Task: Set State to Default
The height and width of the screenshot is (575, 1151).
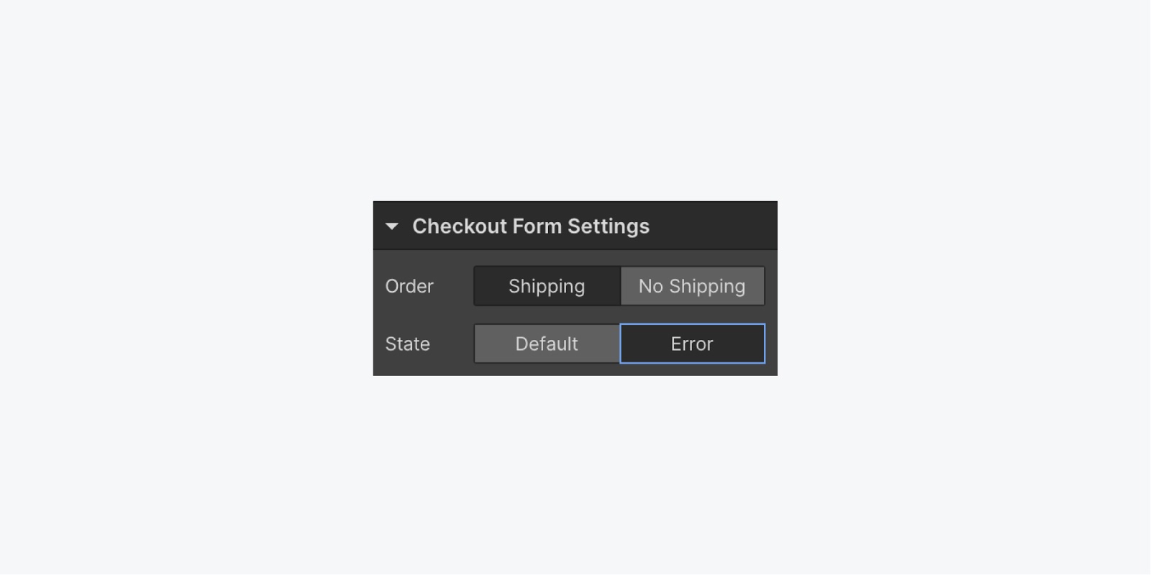Action: coord(547,344)
